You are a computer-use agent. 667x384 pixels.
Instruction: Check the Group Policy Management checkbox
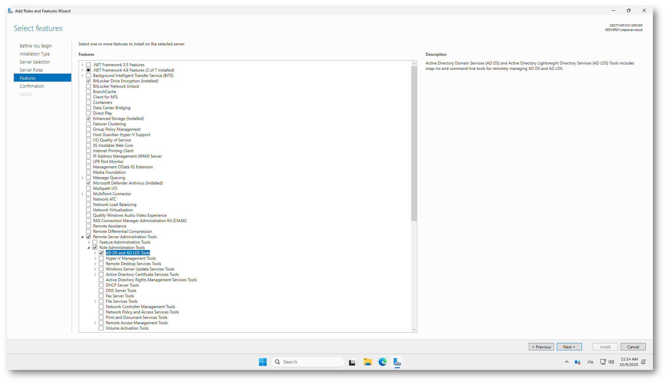(x=88, y=129)
